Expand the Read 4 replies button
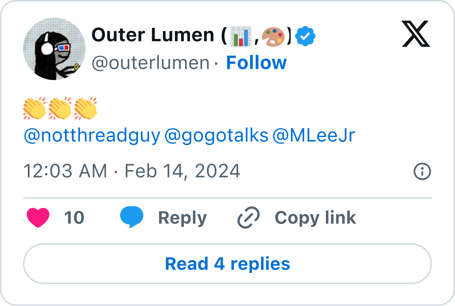 click(x=227, y=264)
